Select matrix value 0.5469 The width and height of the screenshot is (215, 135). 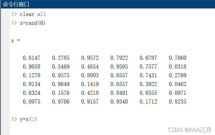click(x=61, y=66)
